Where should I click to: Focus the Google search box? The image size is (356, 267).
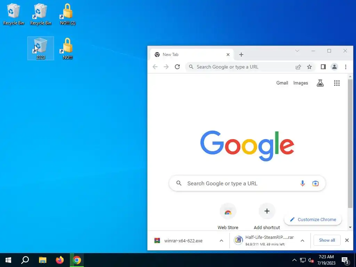(x=247, y=183)
